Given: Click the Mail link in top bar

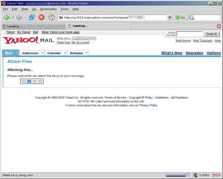Looking at the screenshot, I should point(35,32).
